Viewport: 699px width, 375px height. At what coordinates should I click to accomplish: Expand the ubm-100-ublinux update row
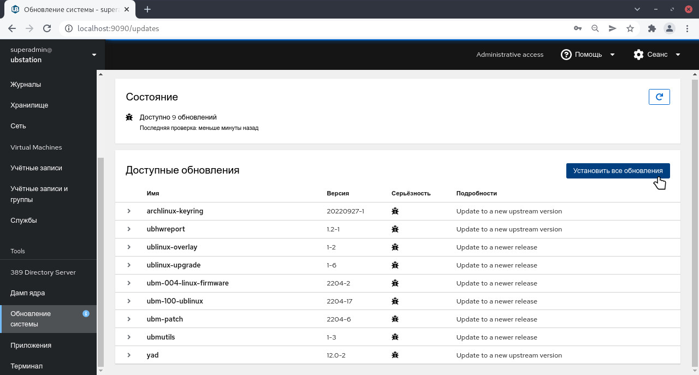[x=129, y=301]
